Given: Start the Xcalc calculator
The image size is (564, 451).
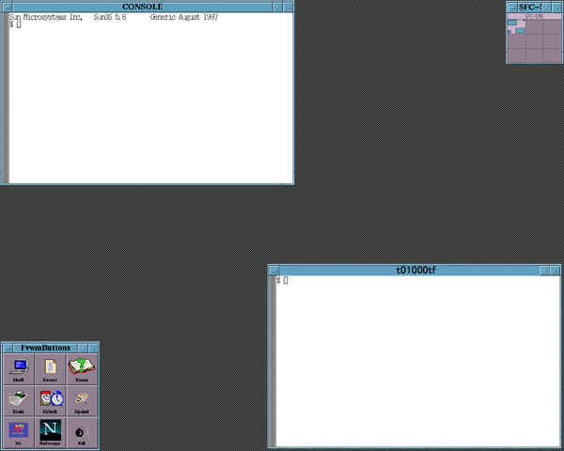Looking at the screenshot, I should 18,401.
